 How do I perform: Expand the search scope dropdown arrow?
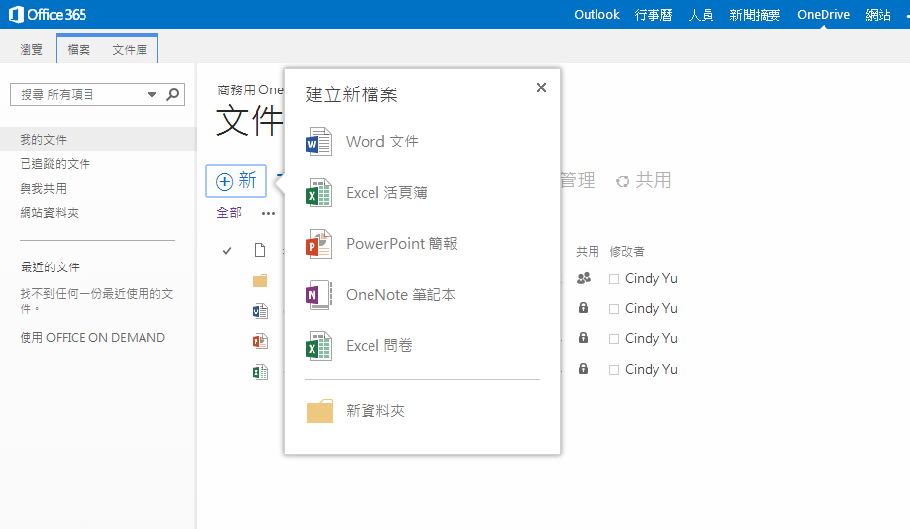tap(152, 95)
